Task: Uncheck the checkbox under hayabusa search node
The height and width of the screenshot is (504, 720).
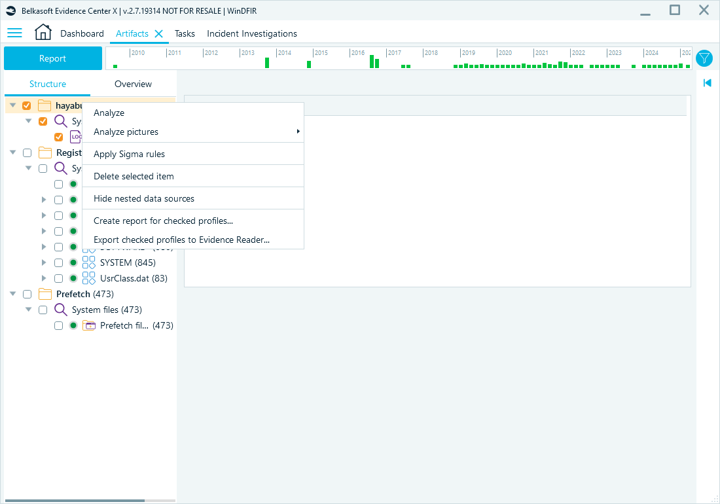Action: click(43, 121)
